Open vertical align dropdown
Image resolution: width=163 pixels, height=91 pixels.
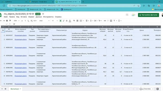(91, 21)
